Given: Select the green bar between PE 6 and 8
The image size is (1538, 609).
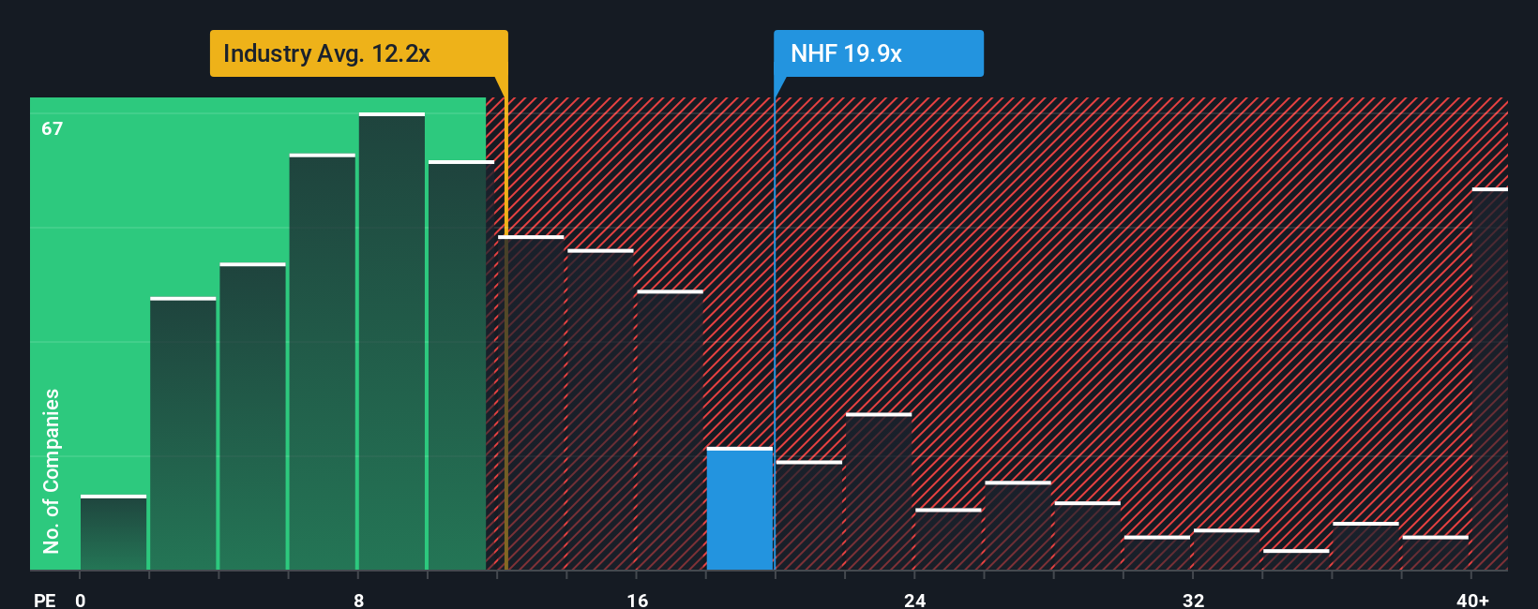Looking at the screenshot, I should tap(323, 362).
